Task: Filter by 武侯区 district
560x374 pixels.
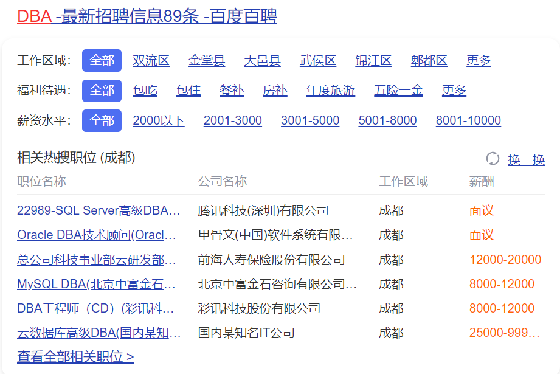Action: click(317, 61)
